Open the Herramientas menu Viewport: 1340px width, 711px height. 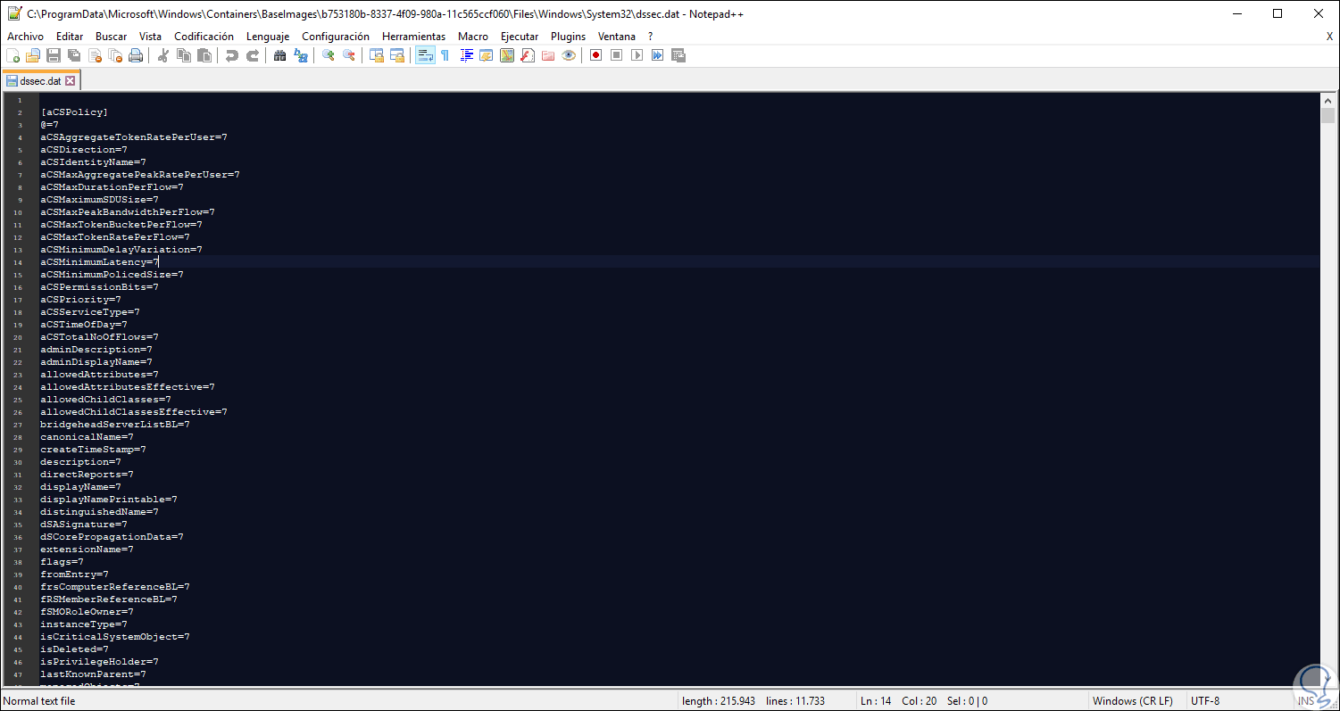click(x=413, y=37)
